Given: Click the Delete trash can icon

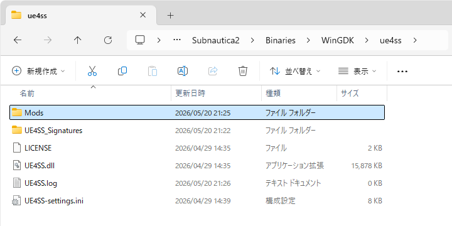Looking at the screenshot, I should point(243,71).
